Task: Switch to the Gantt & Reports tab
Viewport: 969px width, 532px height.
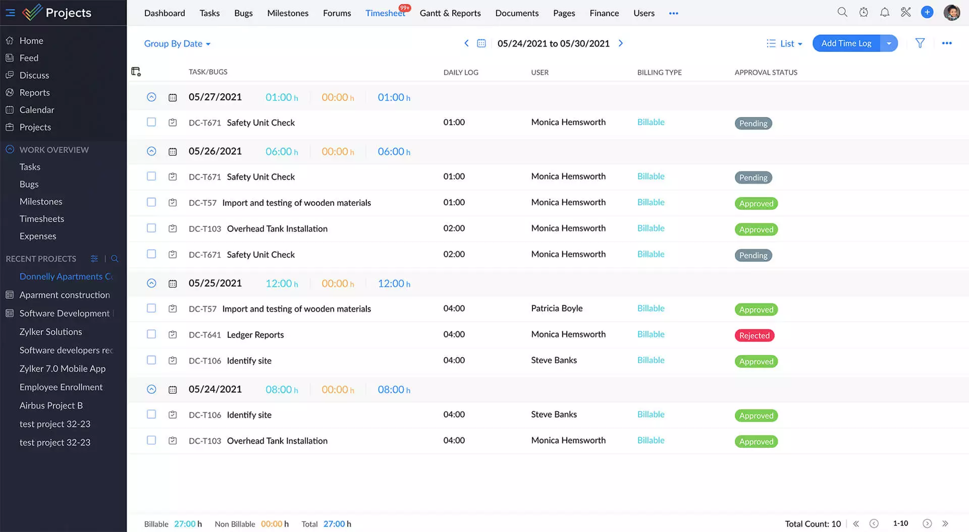Action: (450, 13)
